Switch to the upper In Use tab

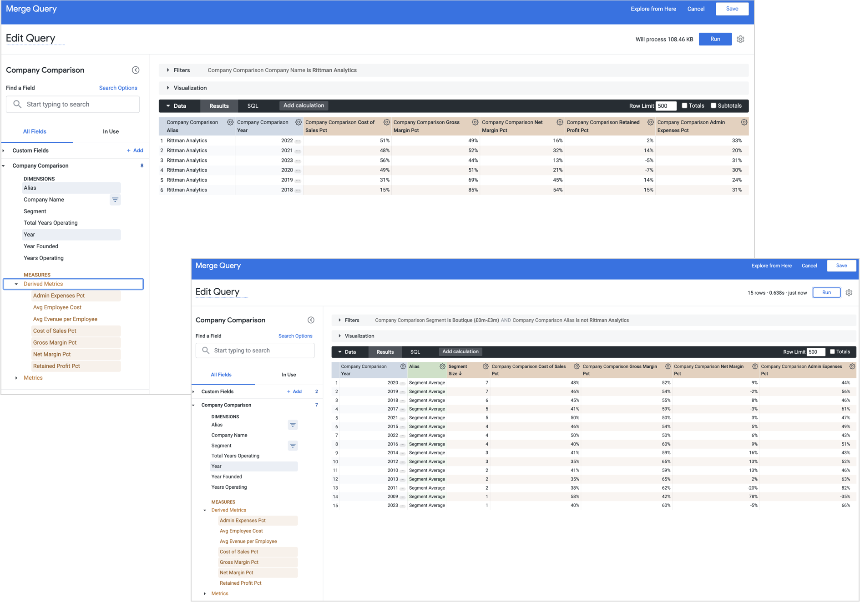point(111,131)
